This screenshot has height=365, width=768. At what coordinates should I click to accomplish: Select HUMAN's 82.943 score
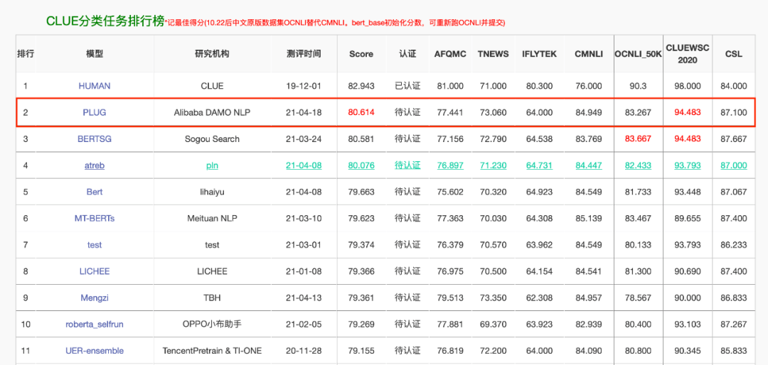click(361, 86)
